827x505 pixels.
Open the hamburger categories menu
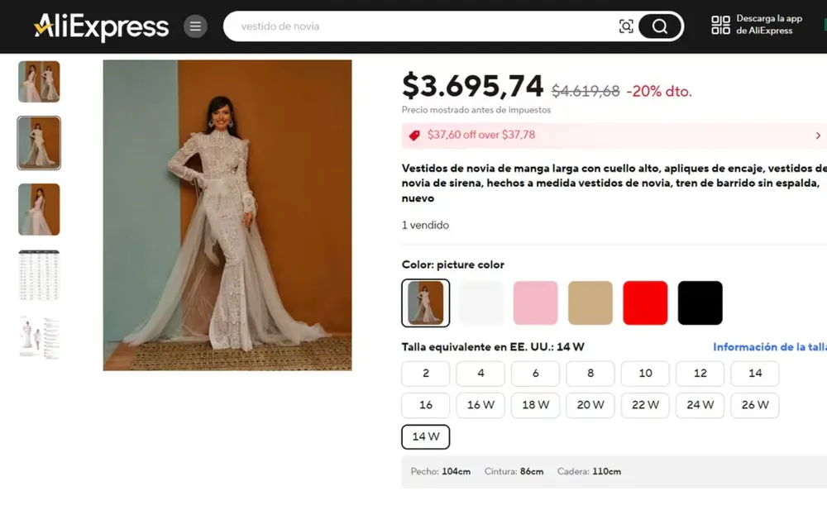(195, 26)
